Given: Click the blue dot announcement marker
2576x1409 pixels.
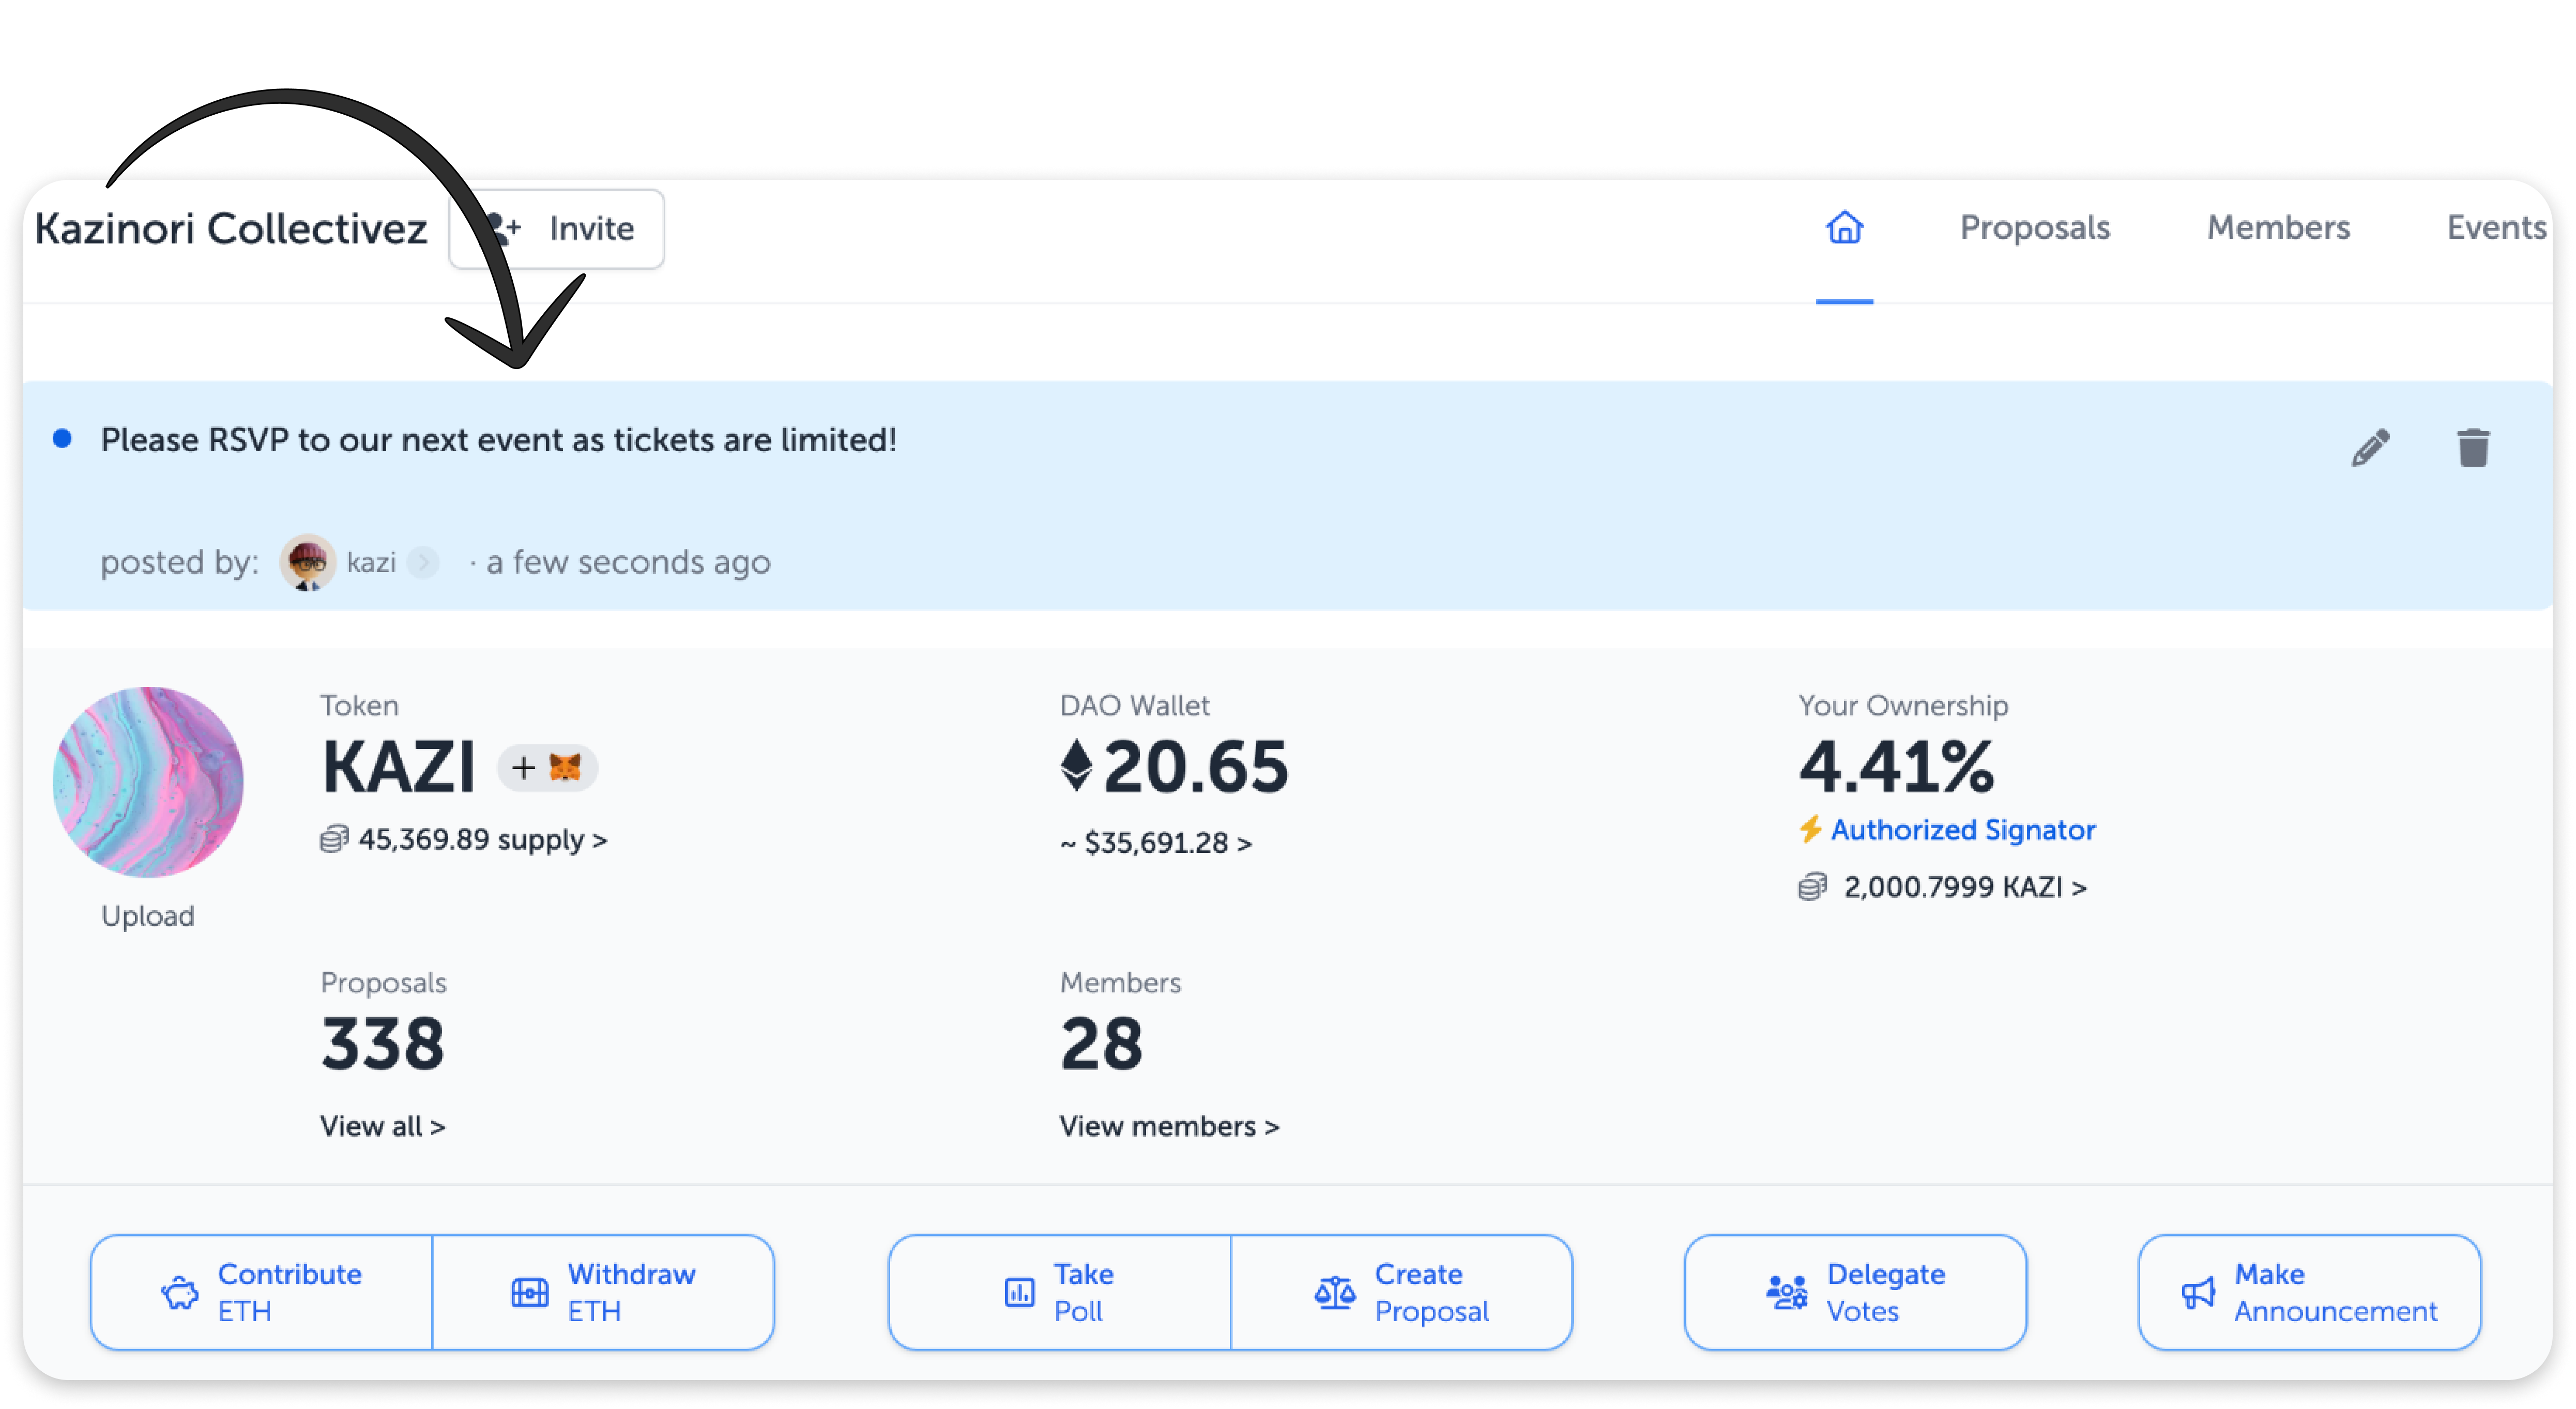Looking at the screenshot, I should tap(62, 439).
